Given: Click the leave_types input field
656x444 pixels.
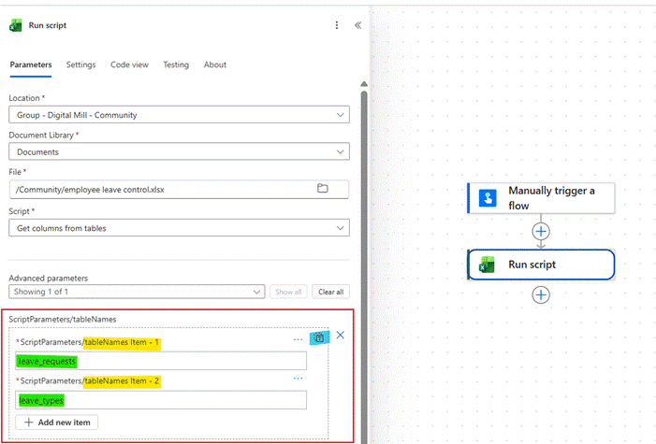Looking at the screenshot, I should [161, 400].
